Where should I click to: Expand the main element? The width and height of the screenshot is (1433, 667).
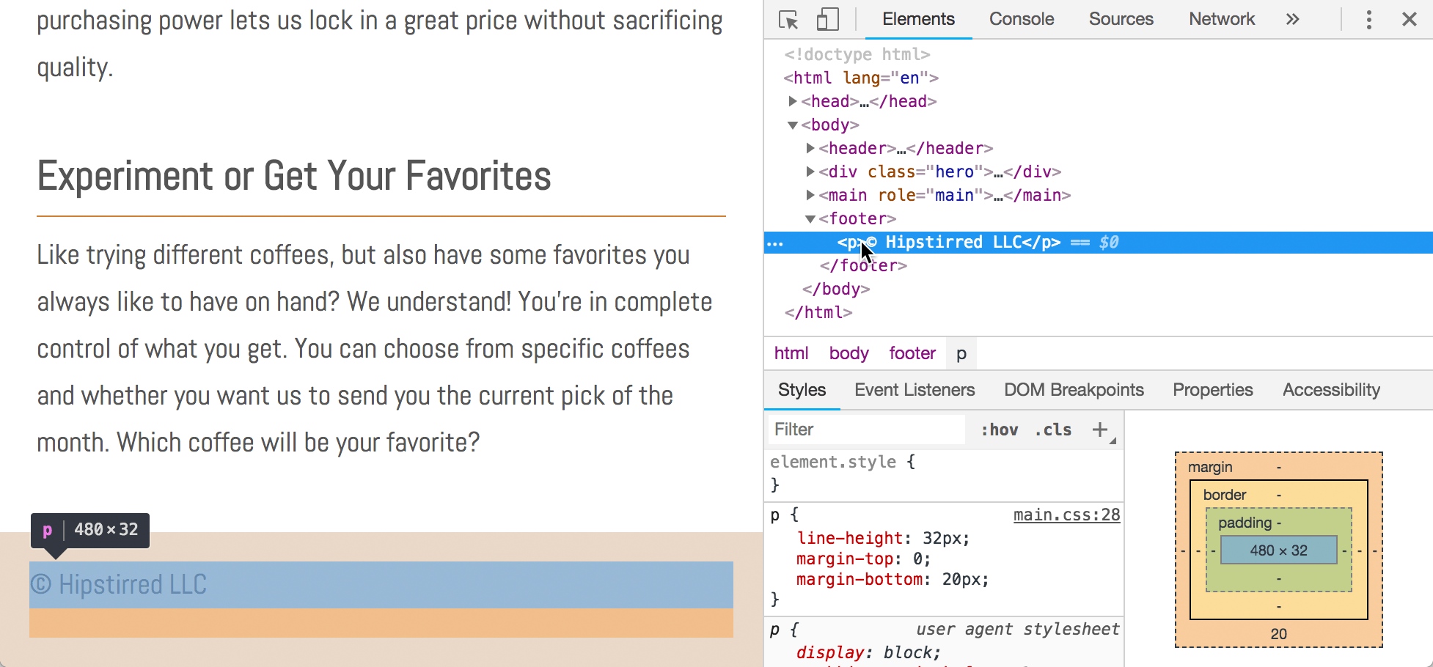coord(810,195)
